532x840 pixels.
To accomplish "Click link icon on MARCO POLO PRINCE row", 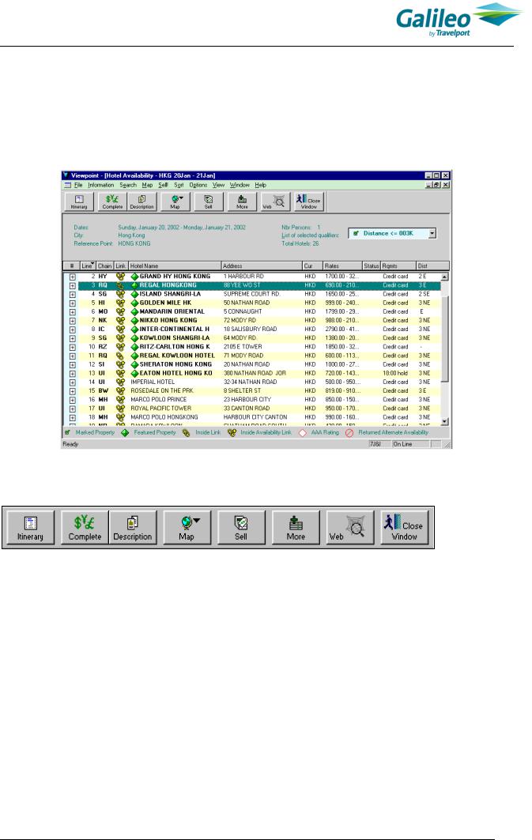I will [x=120, y=400].
